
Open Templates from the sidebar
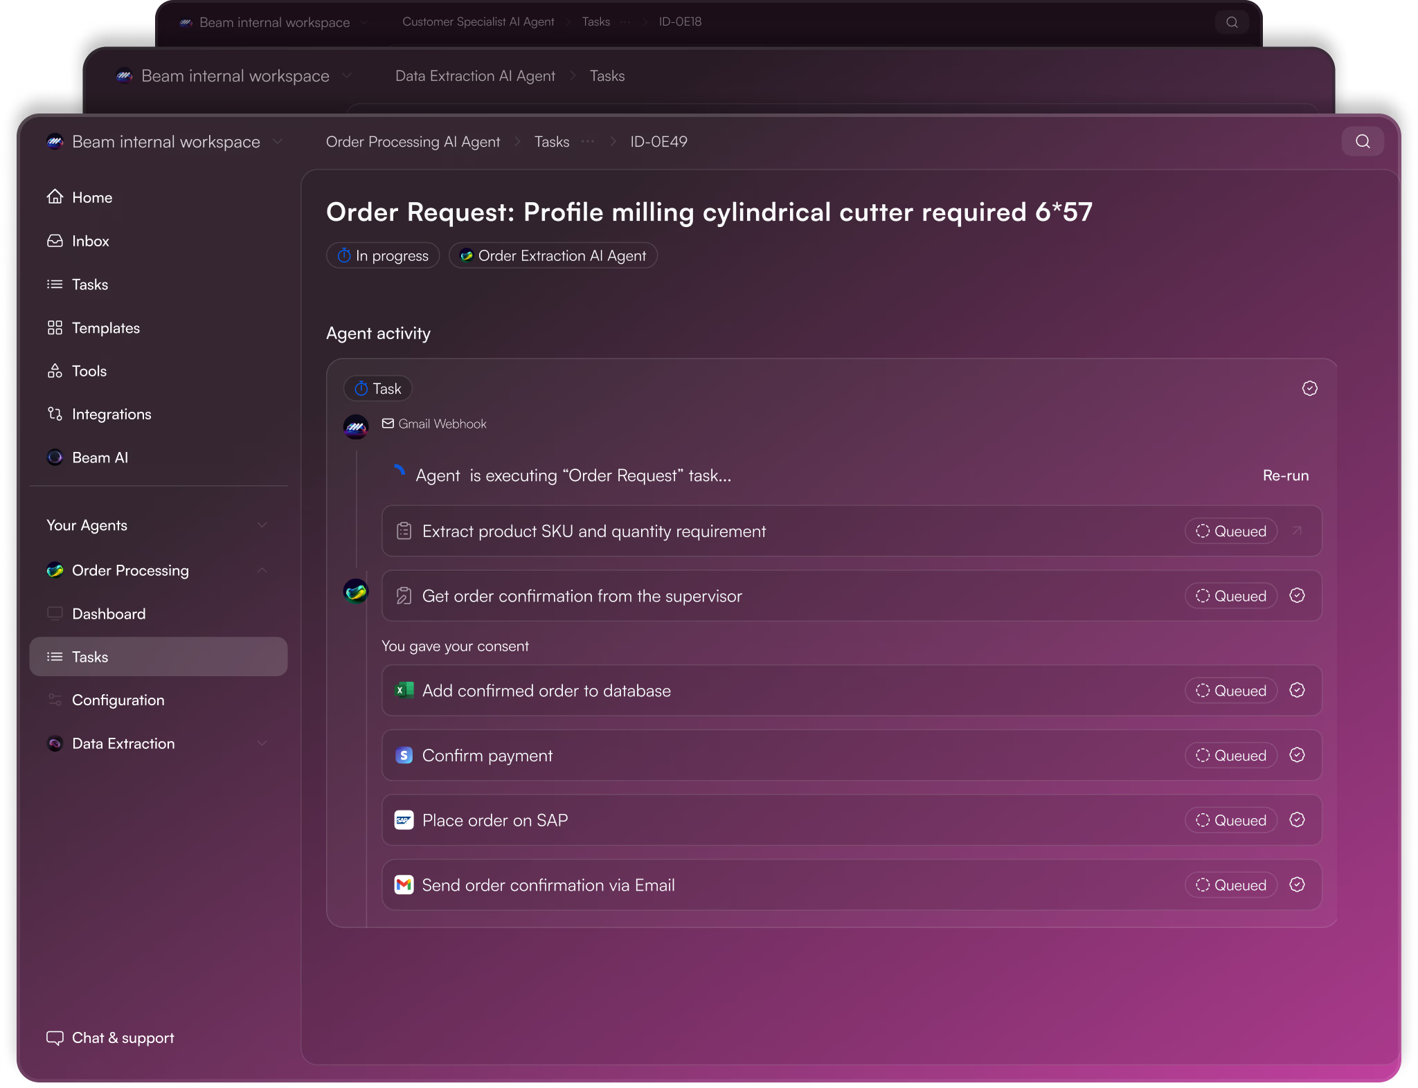click(x=105, y=328)
